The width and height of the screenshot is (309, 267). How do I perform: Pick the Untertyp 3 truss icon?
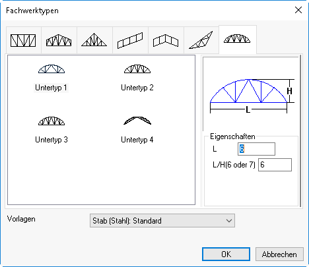point(51,121)
